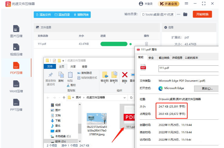This screenshot has height=148, width=224.
Task: Delete 111.pdf using trash icon
Action: tap(146, 44)
